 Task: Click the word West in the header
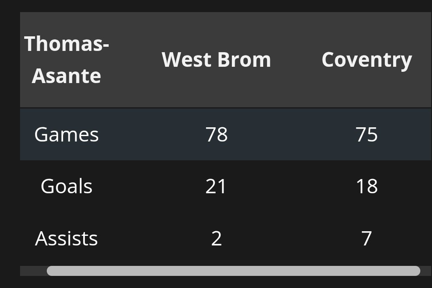pyautogui.click(x=186, y=60)
